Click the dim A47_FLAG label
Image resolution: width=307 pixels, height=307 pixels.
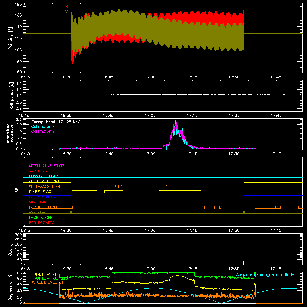(x=38, y=212)
